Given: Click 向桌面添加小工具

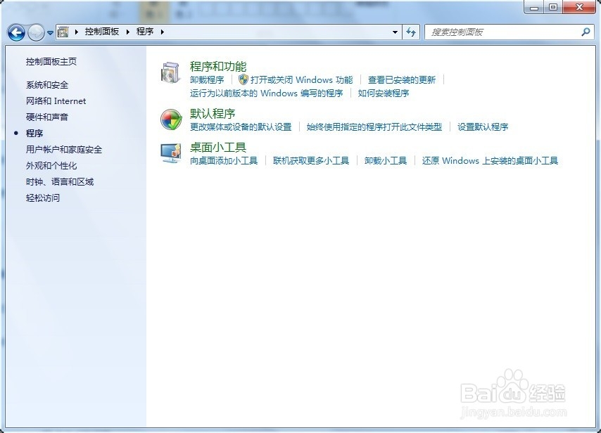Looking at the screenshot, I should click(224, 161).
